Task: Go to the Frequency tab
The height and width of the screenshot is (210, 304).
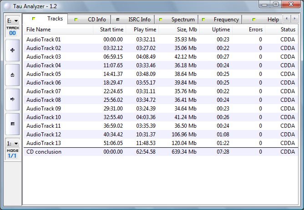Action: [x=222, y=20]
